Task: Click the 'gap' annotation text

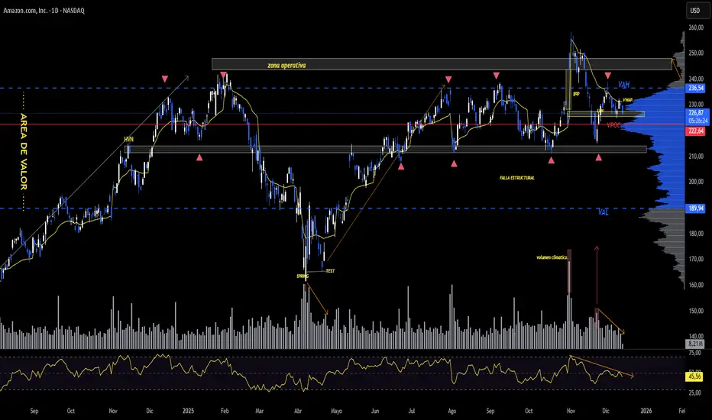Action: pyautogui.click(x=576, y=93)
